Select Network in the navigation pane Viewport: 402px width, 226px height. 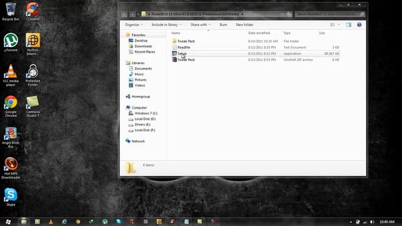(138, 141)
